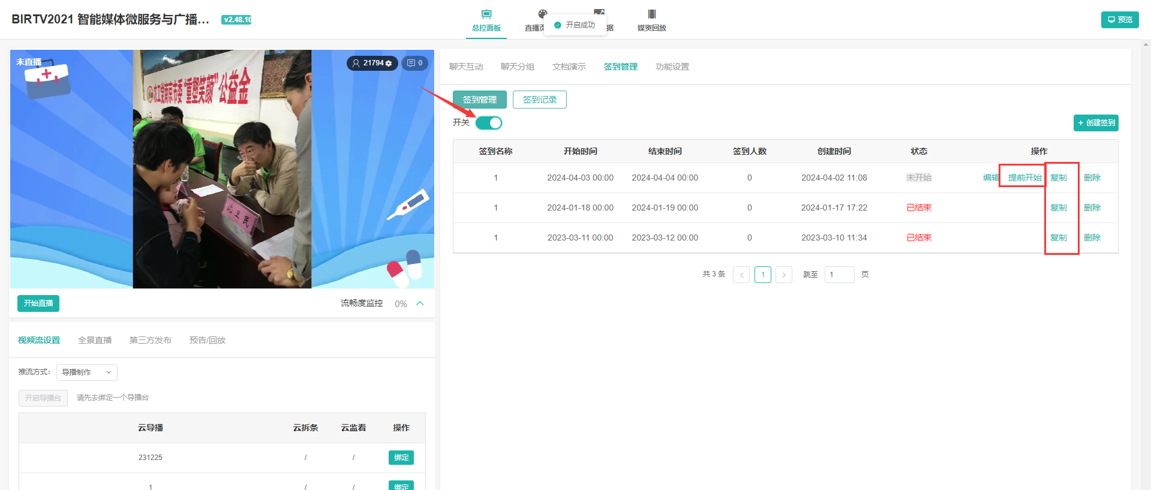The height and width of the screenshot is (490, 1151).
Task: Select the 签到管理 top tab
Action: pyautogui.click(x=621, y=67)
